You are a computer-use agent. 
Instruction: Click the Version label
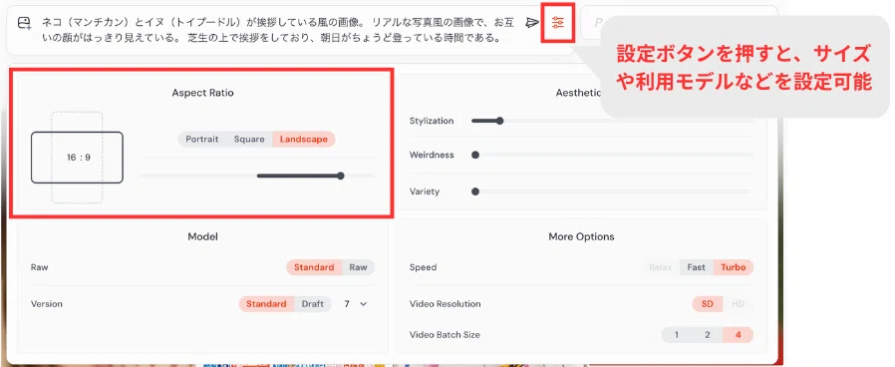[47, 303]
